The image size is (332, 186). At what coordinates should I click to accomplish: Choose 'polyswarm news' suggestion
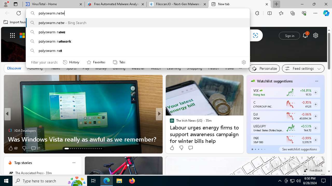tap(138, 32)
